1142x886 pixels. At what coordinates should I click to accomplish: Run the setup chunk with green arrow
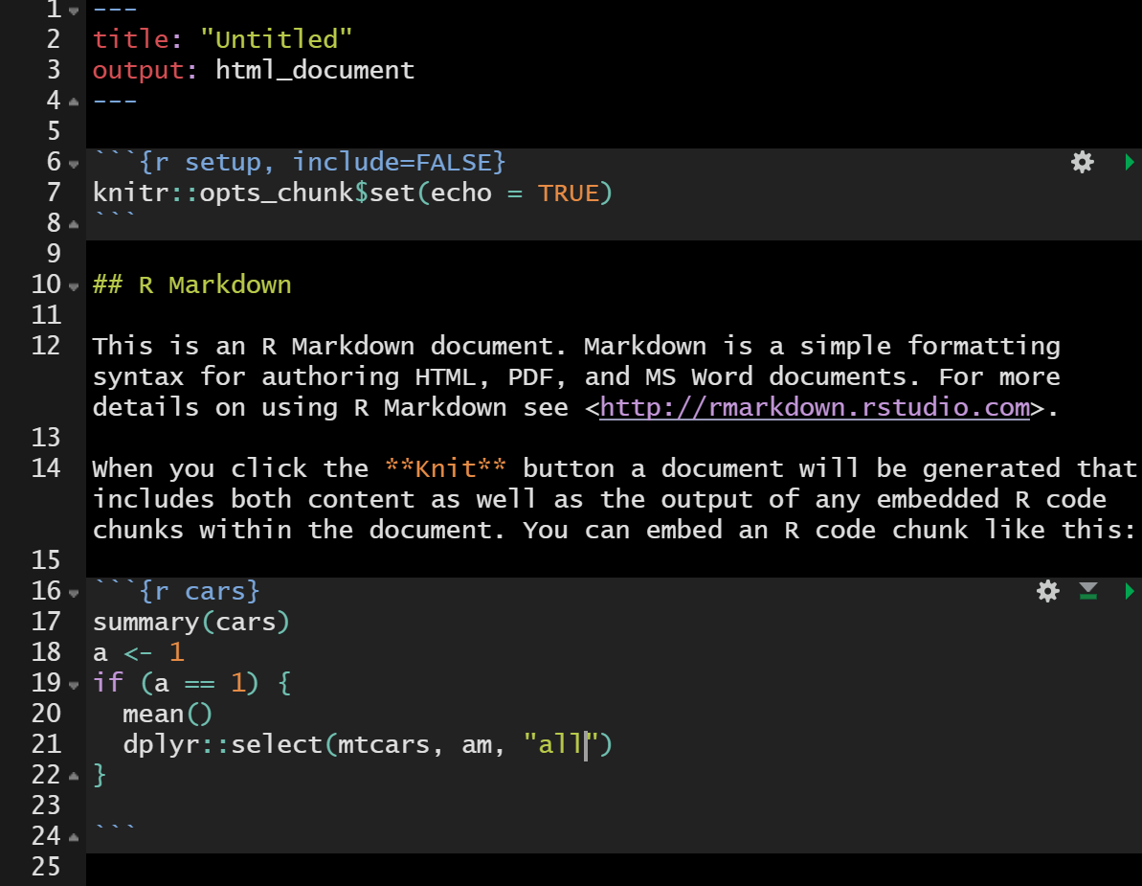pyautogui.click(x=1131, y=162)
